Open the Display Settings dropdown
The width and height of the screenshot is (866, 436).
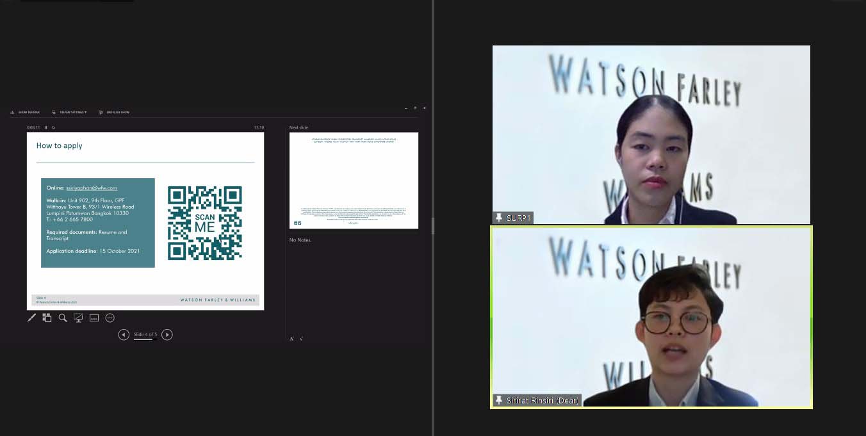pyautogui.click(x=69, y=112)
